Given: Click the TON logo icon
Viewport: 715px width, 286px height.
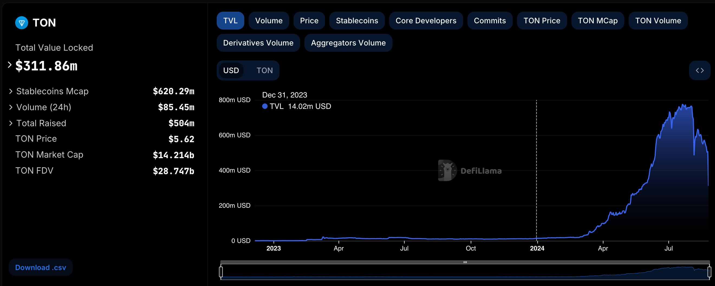Looking at the screenshot, I should pos(22,23).
